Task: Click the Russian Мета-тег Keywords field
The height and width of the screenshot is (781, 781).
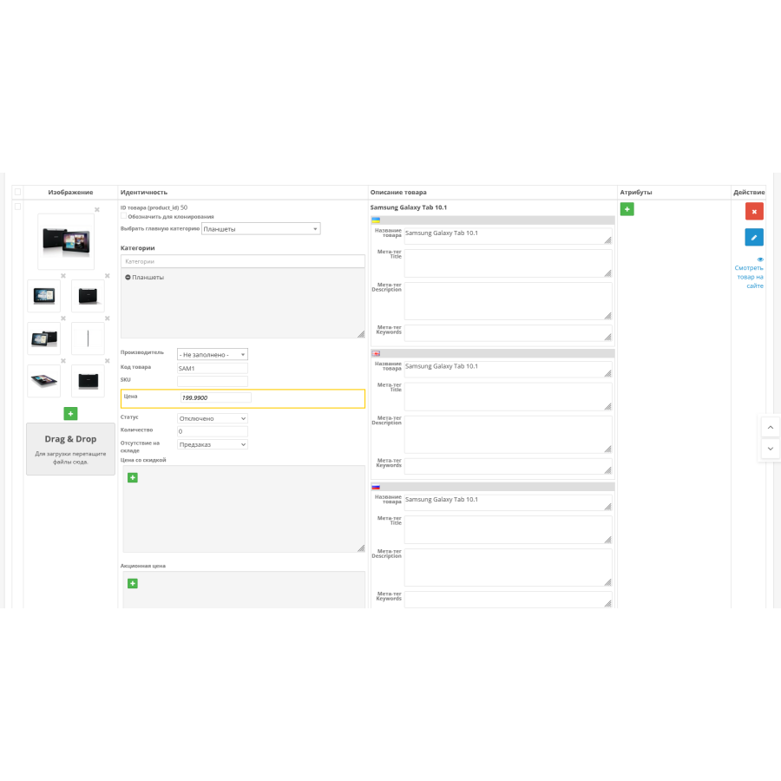Action: pos(508,600)
